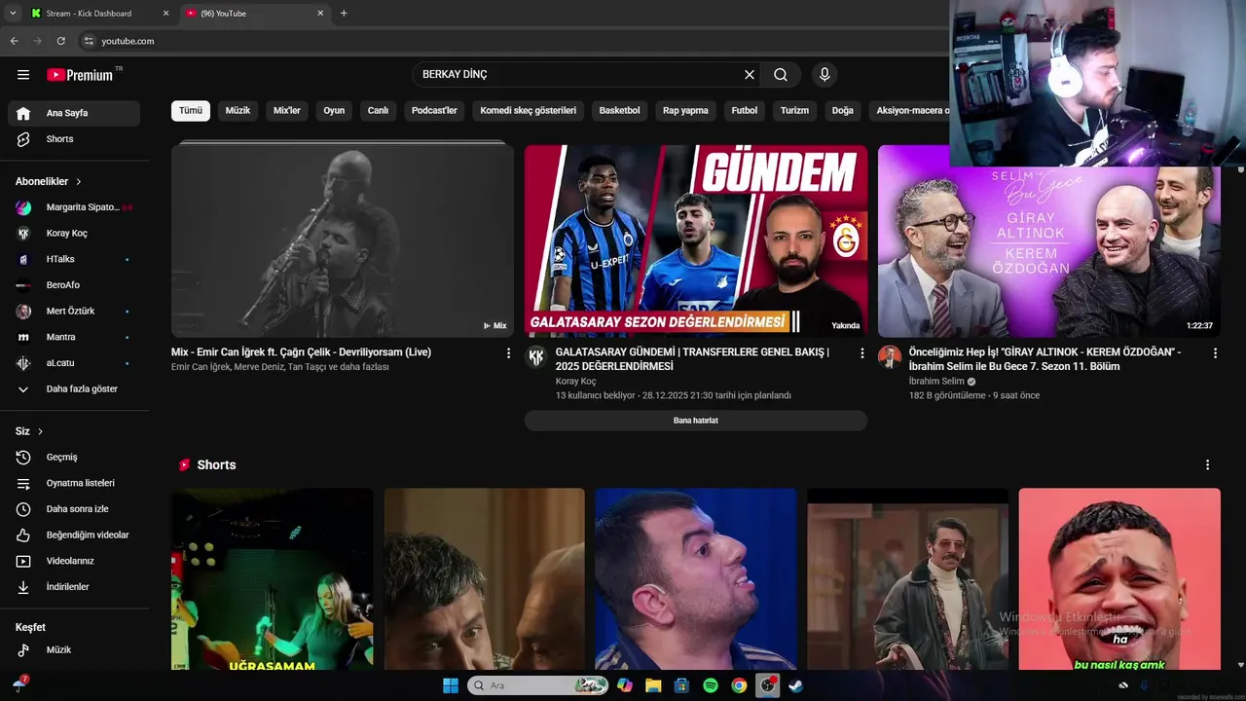Open Mantra channel subscription
This screenshot has height=701, width=1246.
pos(74,337)
